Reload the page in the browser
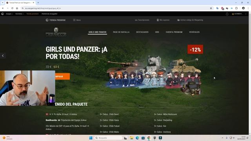This screenshot has height=141, width=251. coord(12,8)
